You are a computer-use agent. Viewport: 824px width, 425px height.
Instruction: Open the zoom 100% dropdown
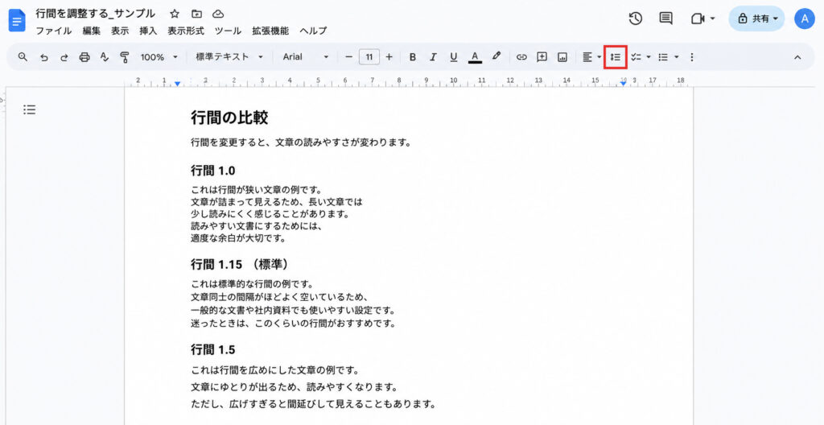tap(159, 57)
